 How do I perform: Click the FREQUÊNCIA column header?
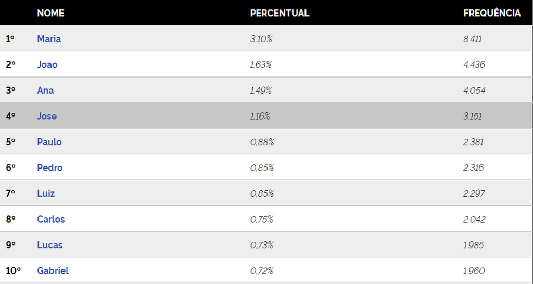point(492,13)
